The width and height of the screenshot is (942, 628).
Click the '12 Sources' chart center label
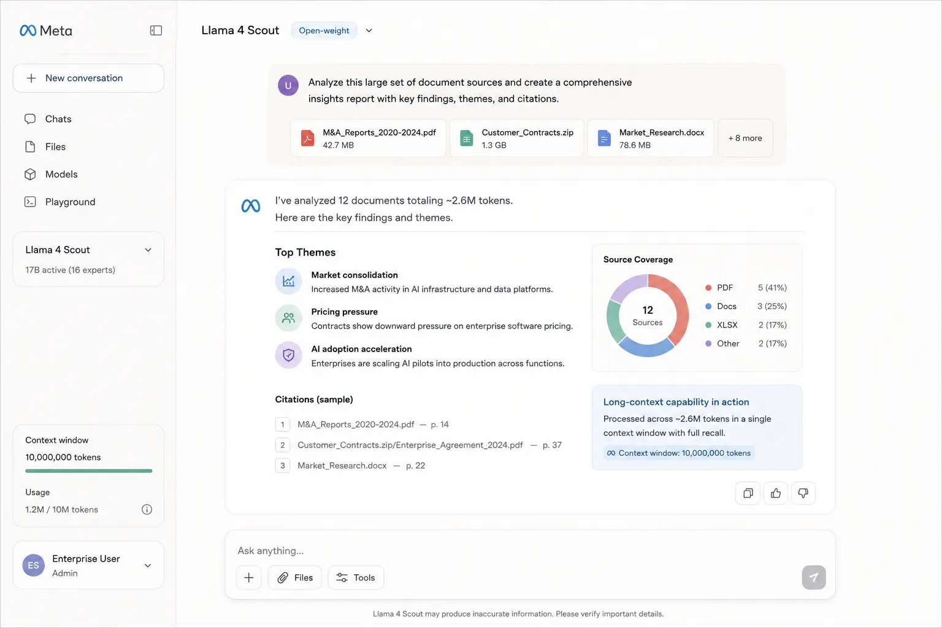648,315
